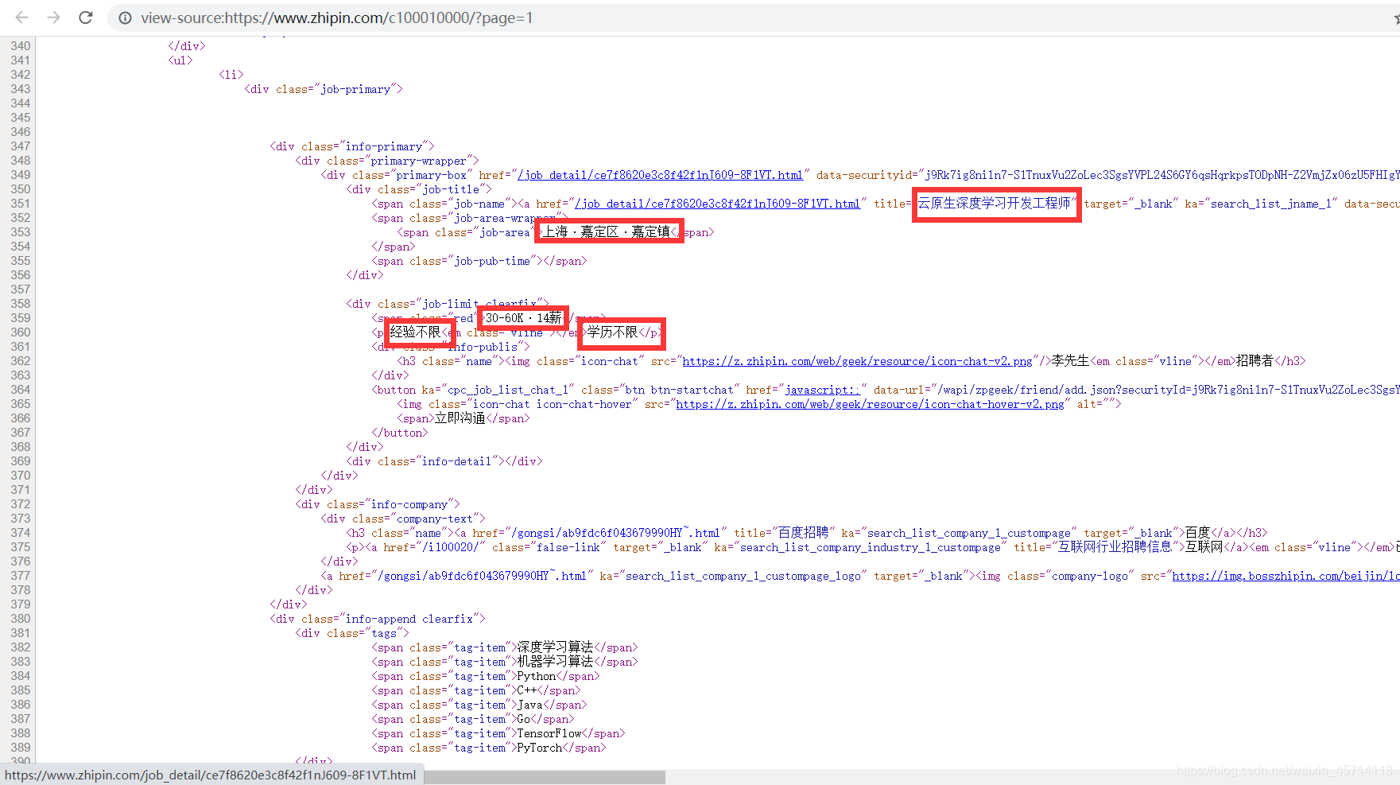The height and width of the screenshot is (785, 1400).
Task: Open the icon-chat-v2.png resource link
Action: (x=857, y=361)
